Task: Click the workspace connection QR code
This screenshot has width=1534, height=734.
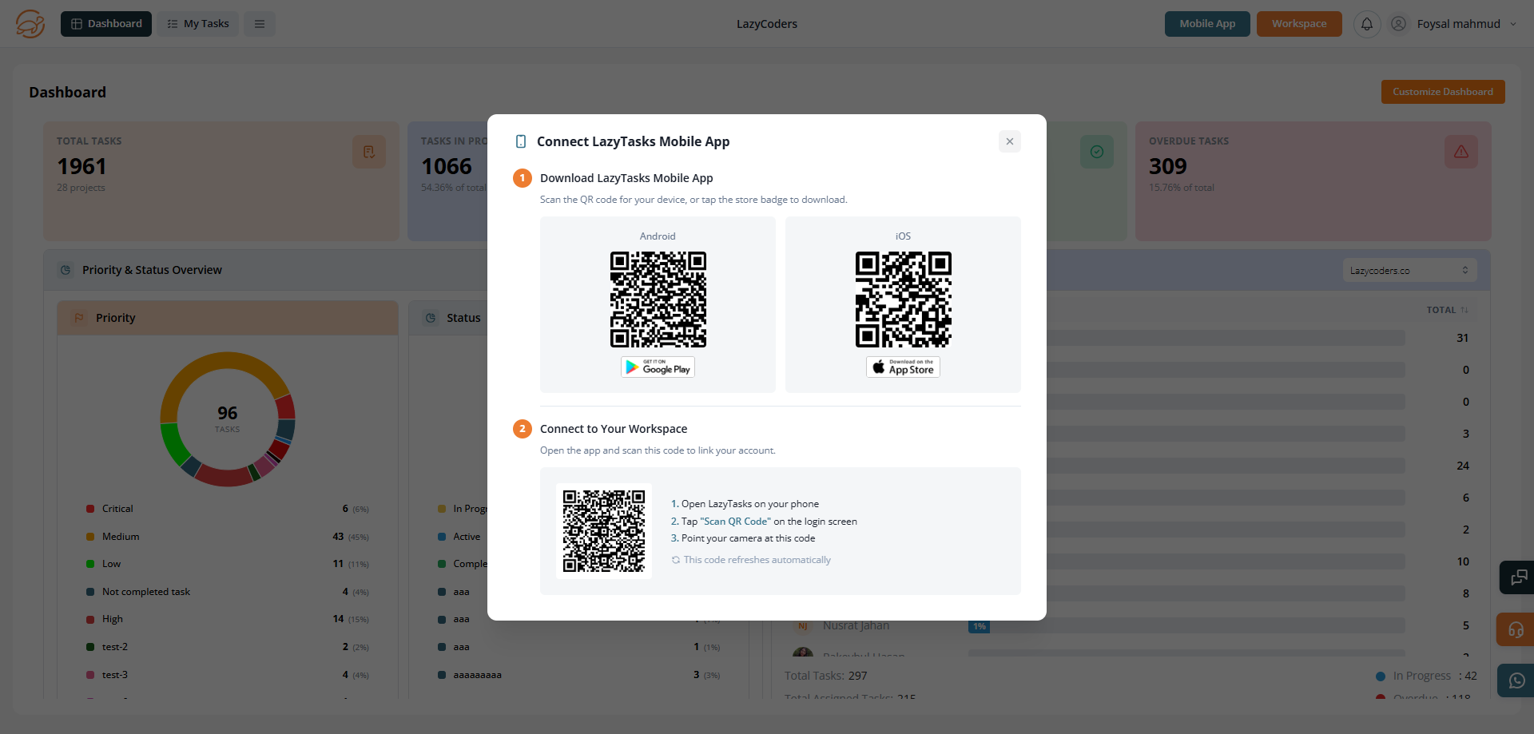Action: point(604,531)
